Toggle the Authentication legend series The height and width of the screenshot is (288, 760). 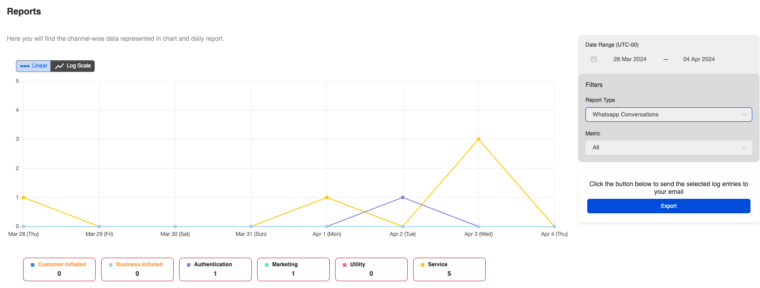point(215,269)
